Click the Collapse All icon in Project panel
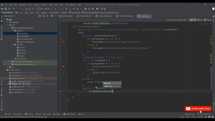Image resolution: width=215 pixels, height=121 pixels. click(47, 16)
